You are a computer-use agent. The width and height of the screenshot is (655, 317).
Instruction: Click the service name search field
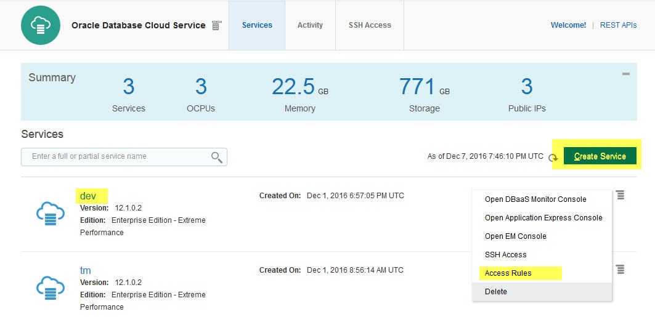(117, 156)
